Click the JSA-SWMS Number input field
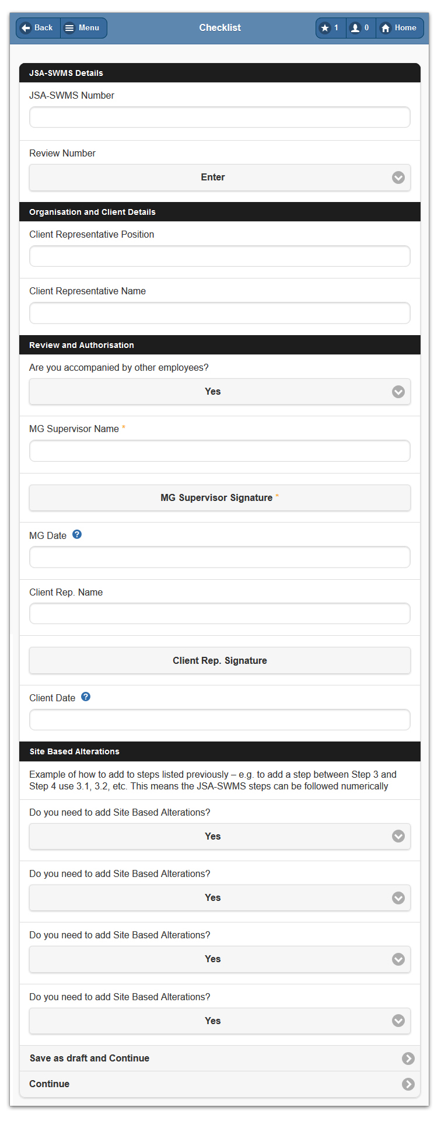Screen dimensions: 441x1121 (x=220, y=117)
